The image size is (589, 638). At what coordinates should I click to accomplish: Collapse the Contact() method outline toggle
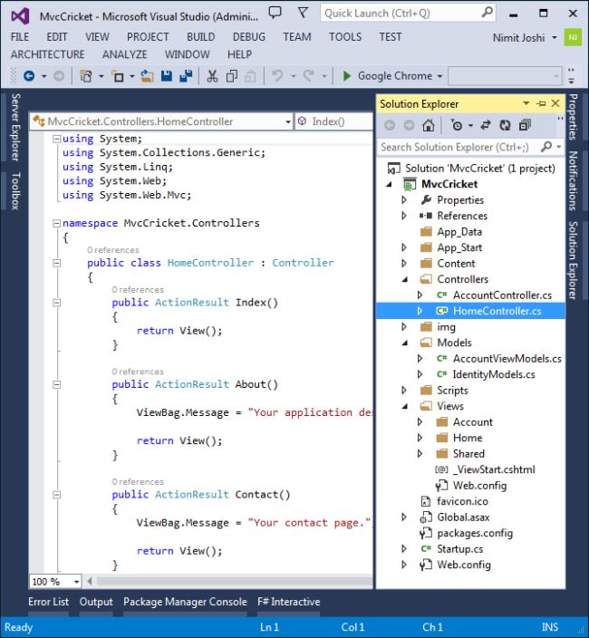coord(56,495)
